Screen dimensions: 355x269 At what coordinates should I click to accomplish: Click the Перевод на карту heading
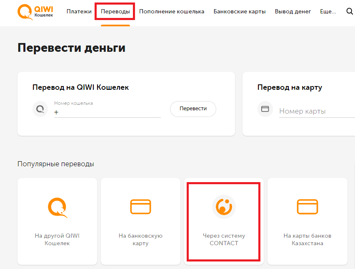(290, 87)
